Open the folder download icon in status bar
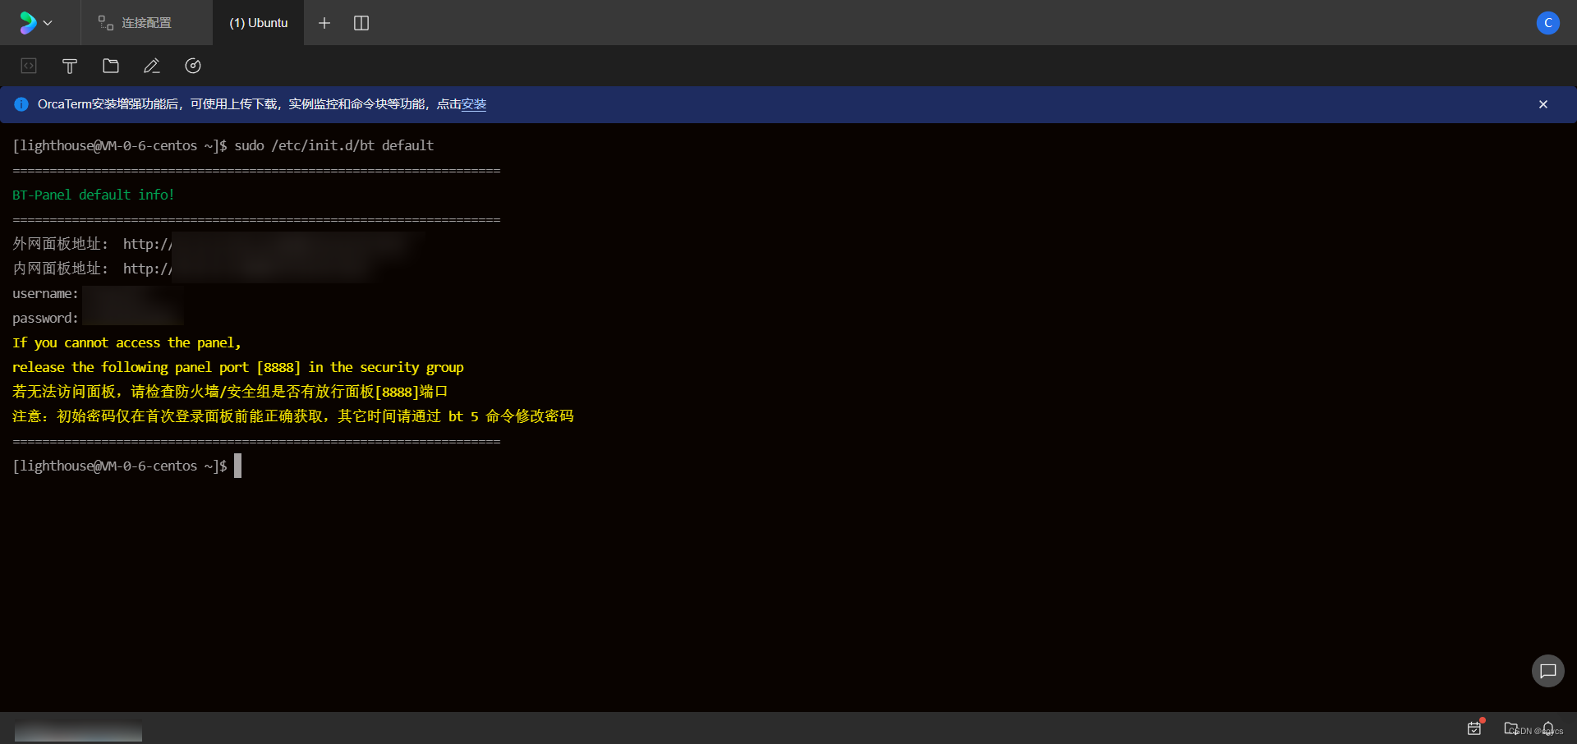1577x744 pixels. (x=1511, y=728)
